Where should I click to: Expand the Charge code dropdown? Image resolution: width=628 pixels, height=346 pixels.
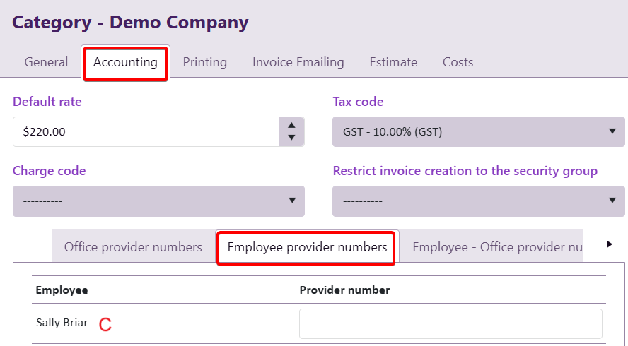pyautogui.click(x=158, y=201)
